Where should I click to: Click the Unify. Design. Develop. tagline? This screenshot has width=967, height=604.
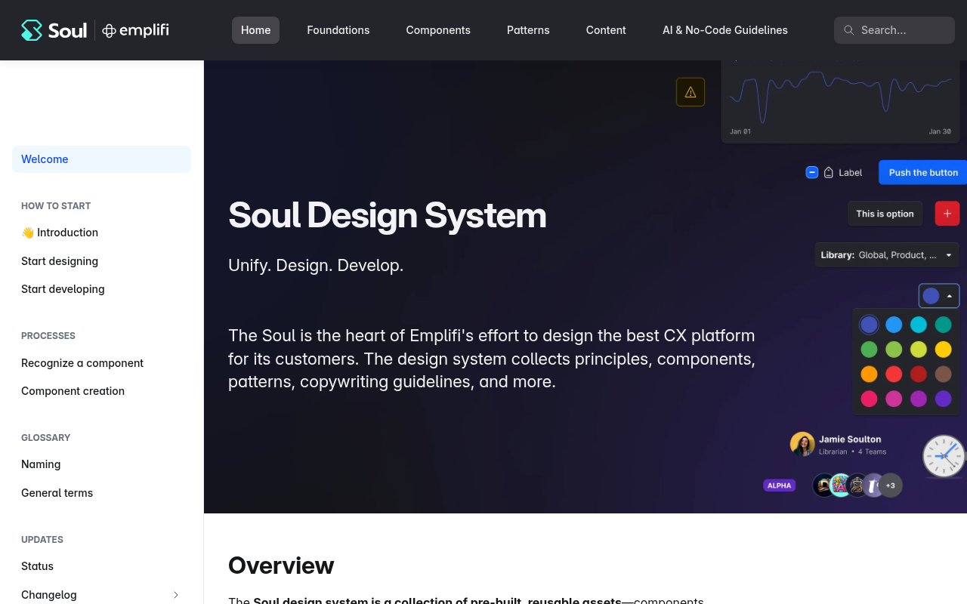click(316, 266)
